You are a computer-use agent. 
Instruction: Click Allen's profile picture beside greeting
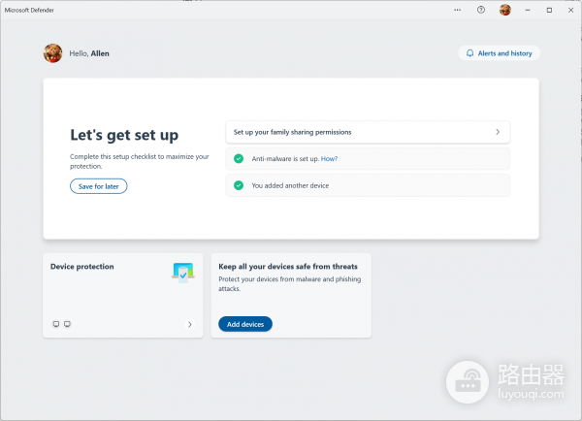coord(53,53)
